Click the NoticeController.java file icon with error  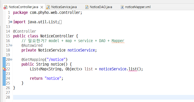6,7
